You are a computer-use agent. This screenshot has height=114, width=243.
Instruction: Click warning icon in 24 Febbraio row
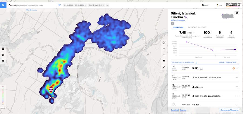[193, 78]
